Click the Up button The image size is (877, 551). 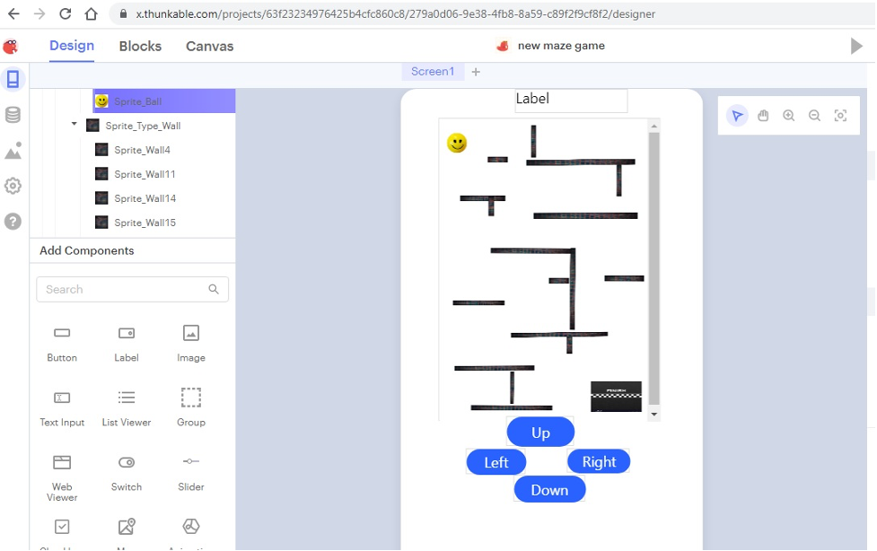540,432
